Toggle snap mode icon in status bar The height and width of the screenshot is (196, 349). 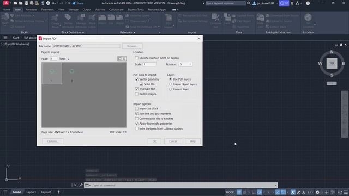(244, 192)
